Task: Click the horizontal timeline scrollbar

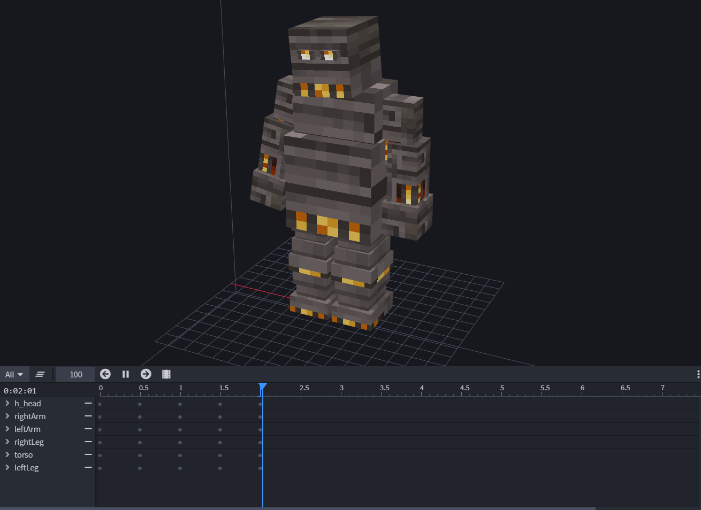Action: pyautogui.click(x=298, y=508)
